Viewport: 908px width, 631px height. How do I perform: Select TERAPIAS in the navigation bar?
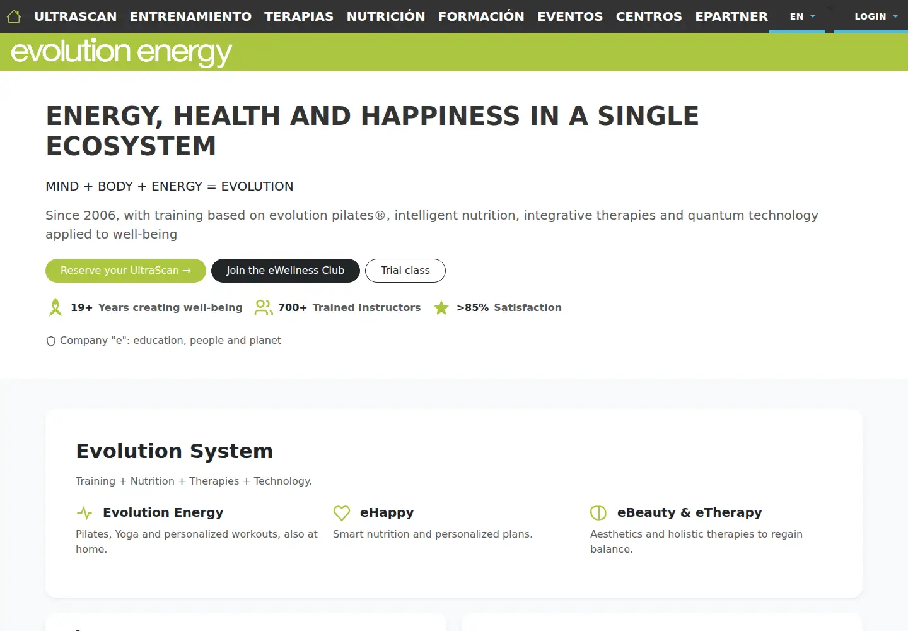299,16
